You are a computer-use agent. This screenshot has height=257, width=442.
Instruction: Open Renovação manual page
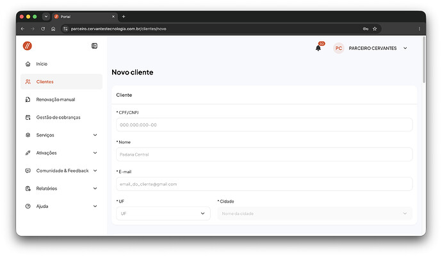tap(61, 99)
